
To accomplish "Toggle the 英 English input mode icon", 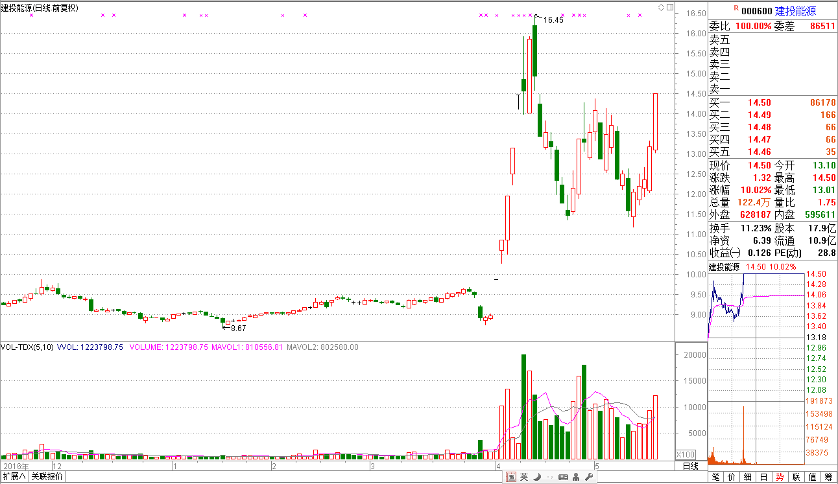I will pos(523,478).
